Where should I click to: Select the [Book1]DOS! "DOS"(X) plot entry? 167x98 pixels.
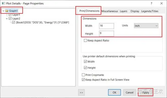pos(43,22)
